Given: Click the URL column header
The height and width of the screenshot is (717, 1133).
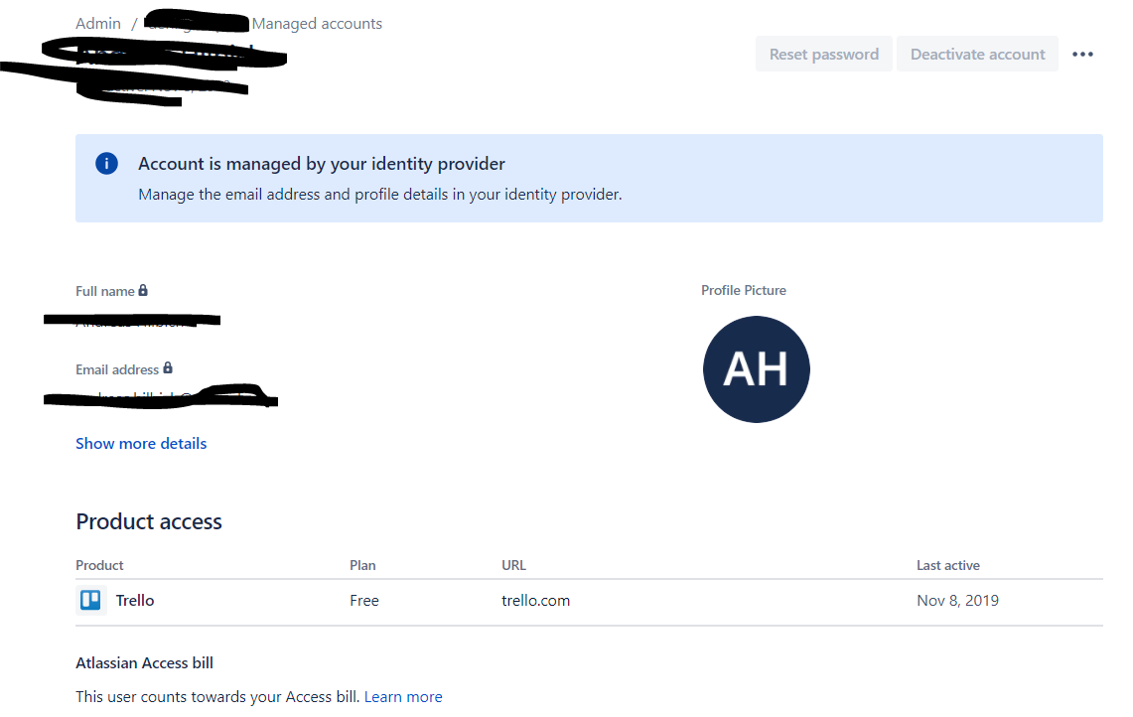Looking at the screenshot, I should (513, 565).
